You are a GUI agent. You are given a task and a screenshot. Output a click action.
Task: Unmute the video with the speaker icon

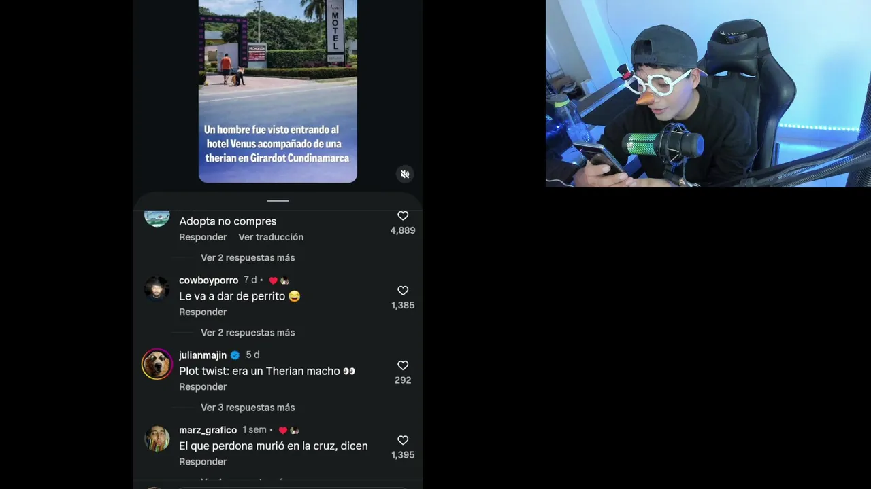click(405, 175)
